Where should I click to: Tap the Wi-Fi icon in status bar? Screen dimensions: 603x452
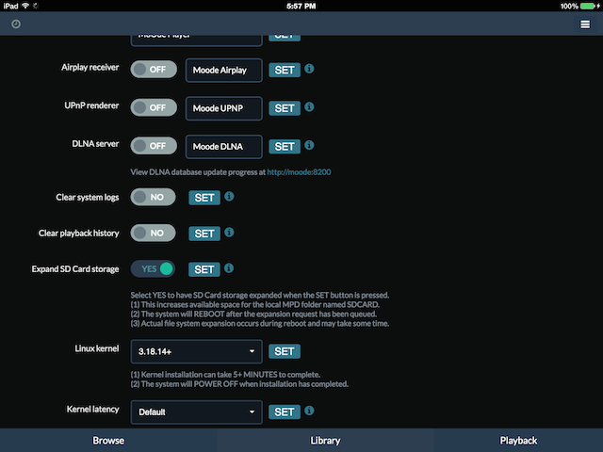pyautogui.click(x=25, y=6)
